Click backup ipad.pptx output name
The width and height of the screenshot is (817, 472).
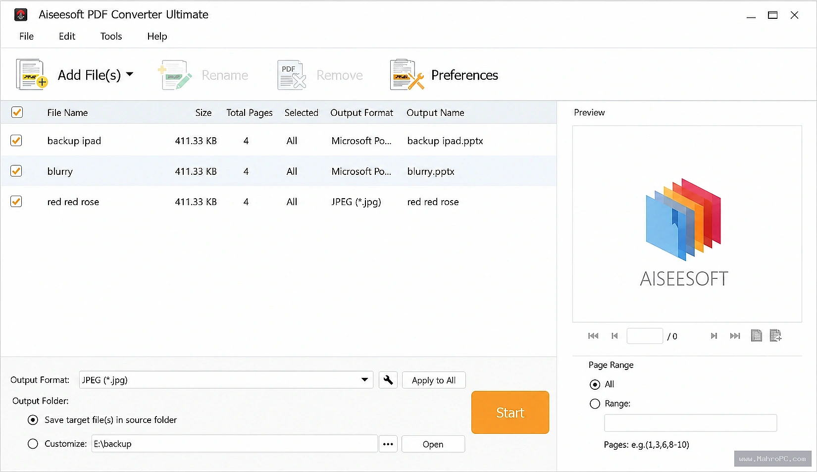pyautogui.click(x=445, y=141)
